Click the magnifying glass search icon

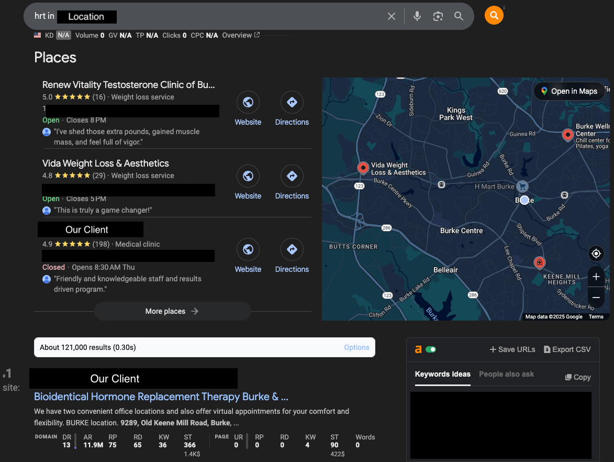click(459, 16)
